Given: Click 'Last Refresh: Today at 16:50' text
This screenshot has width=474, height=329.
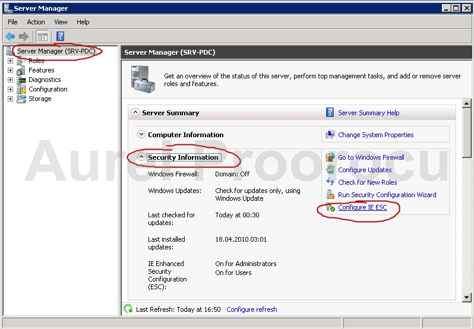Looking at the screenshot, I should click(178, 309).
